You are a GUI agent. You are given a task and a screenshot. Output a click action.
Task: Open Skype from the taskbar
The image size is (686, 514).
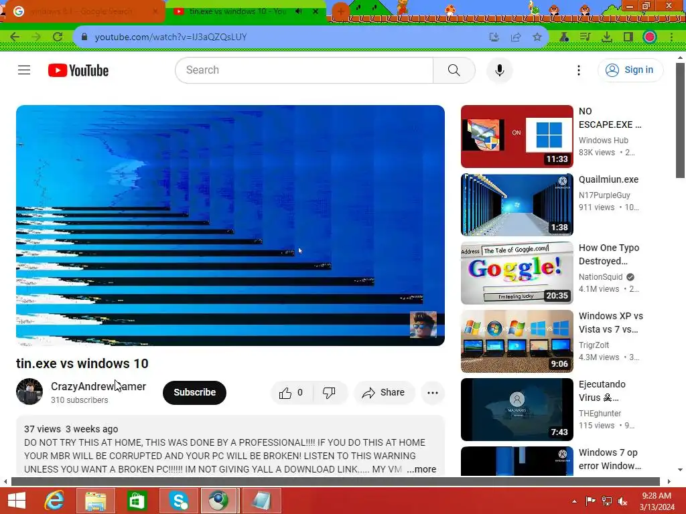178,501
